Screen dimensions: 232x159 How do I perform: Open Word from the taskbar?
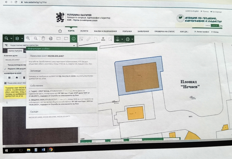pos(43,149)
